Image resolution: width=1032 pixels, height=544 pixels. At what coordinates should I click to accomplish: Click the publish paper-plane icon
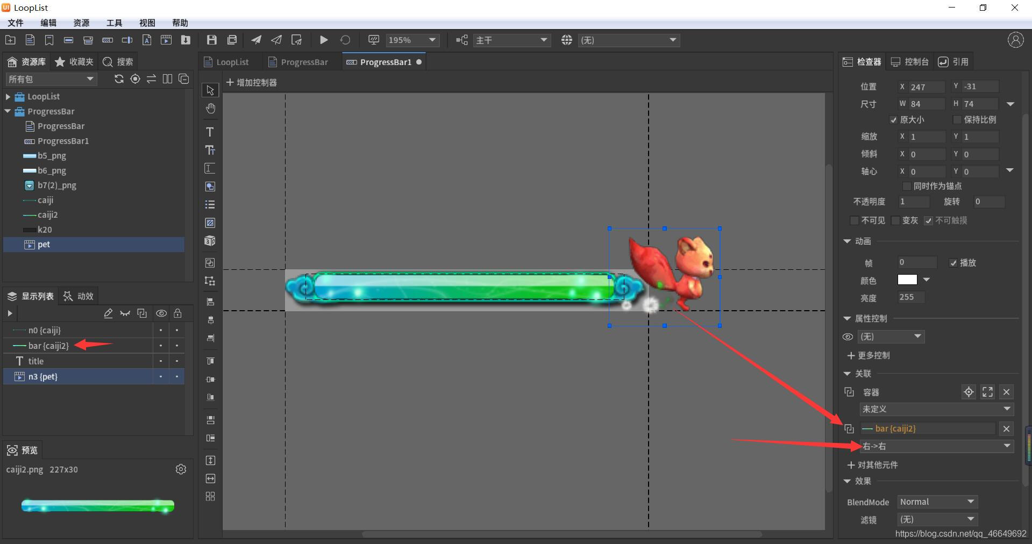[x=257, y=40]
